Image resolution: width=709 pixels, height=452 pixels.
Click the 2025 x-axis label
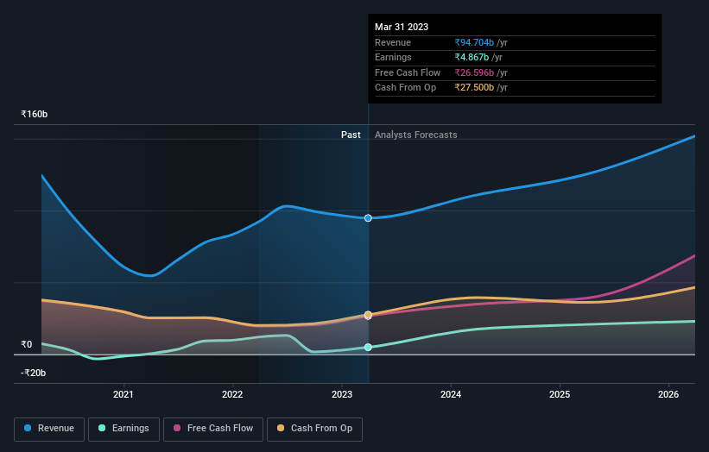(560, 394)
